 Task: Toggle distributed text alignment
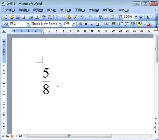coord(114,24)
